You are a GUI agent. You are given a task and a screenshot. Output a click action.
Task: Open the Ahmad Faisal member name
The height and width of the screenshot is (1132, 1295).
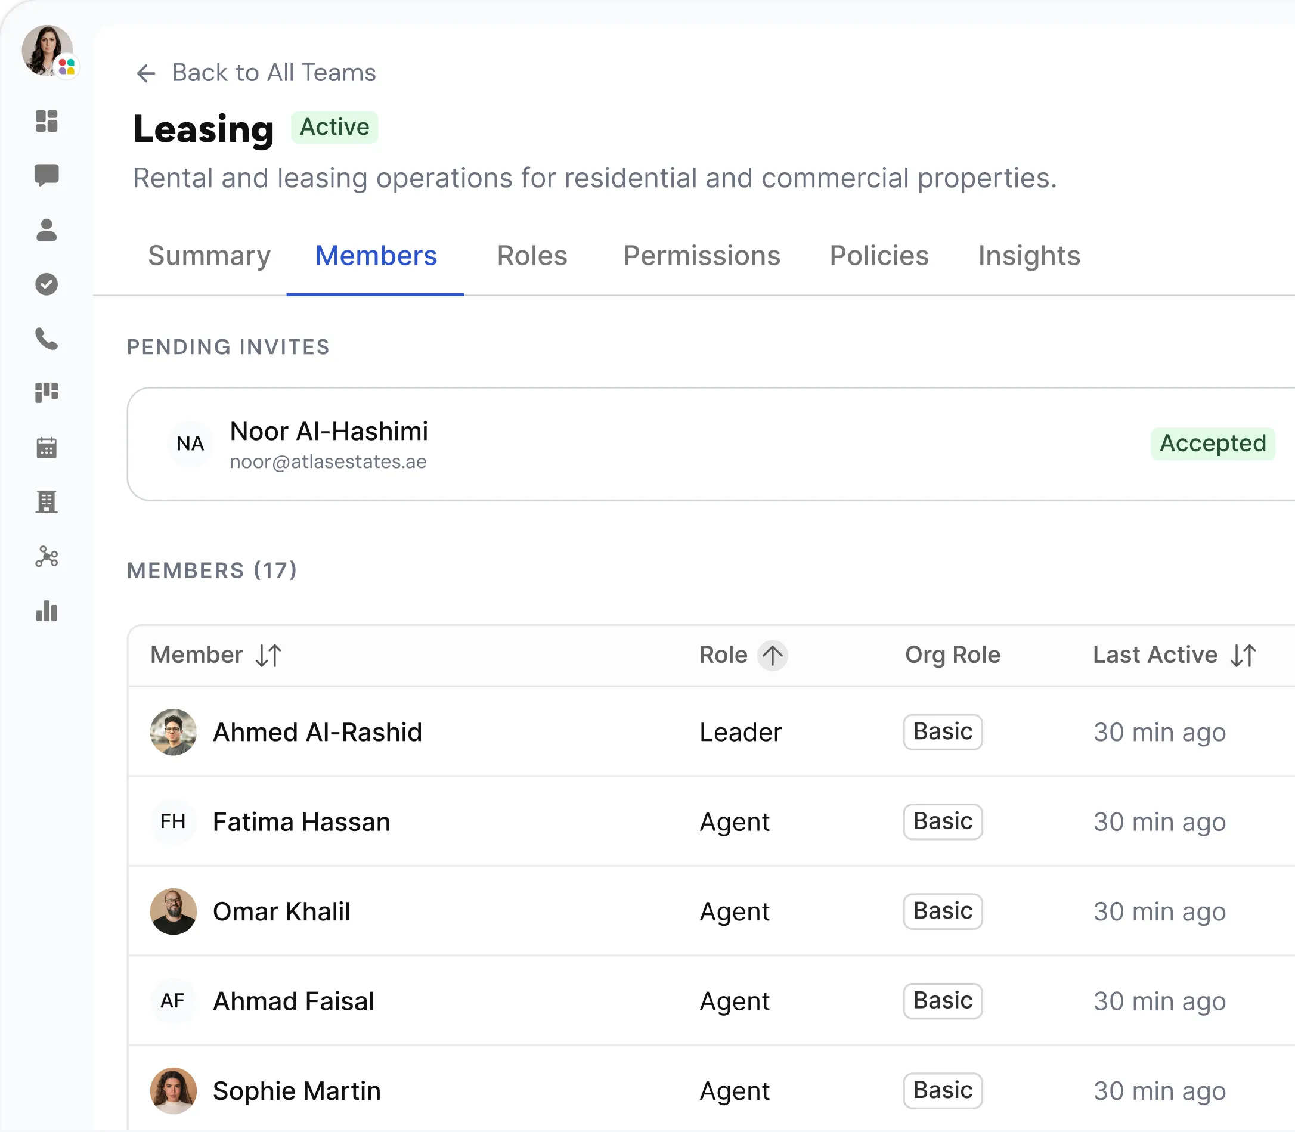coord(293,1002)
